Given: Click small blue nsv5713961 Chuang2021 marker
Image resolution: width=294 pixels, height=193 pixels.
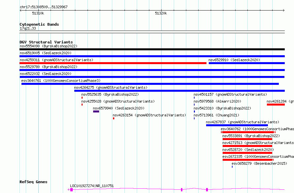Looking at the screenshot, I should [194, 118].
